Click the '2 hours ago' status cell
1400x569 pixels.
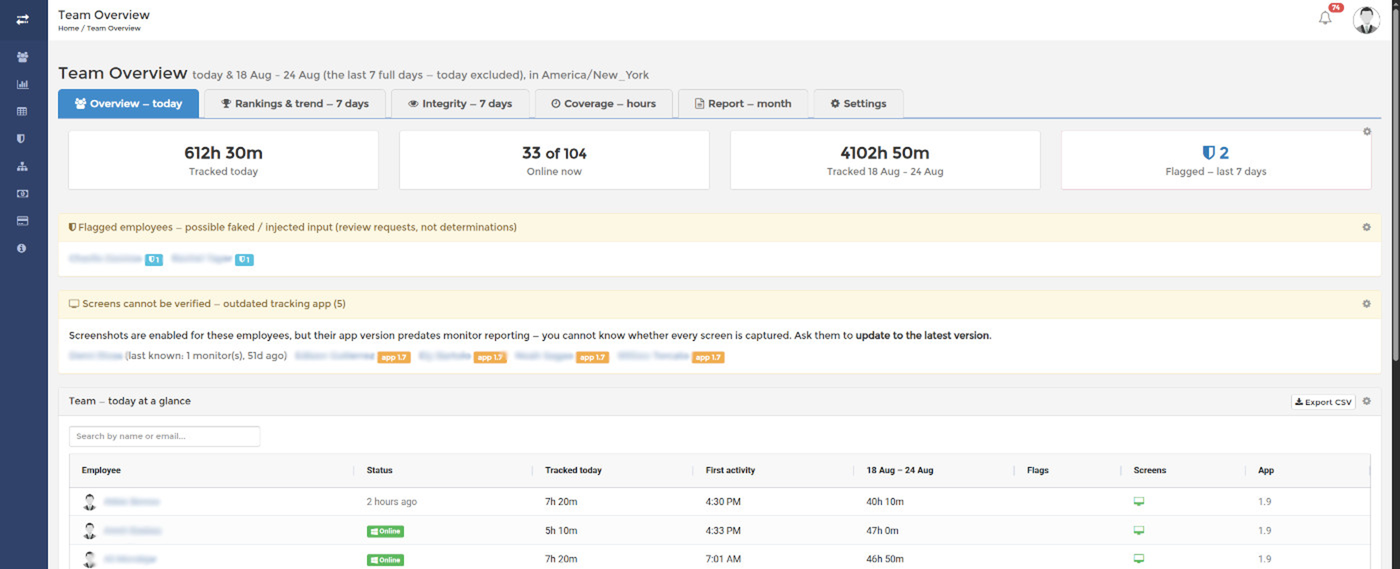point(392,502)
